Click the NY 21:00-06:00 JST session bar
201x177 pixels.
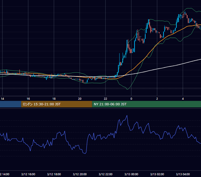(x=147, y=104)
